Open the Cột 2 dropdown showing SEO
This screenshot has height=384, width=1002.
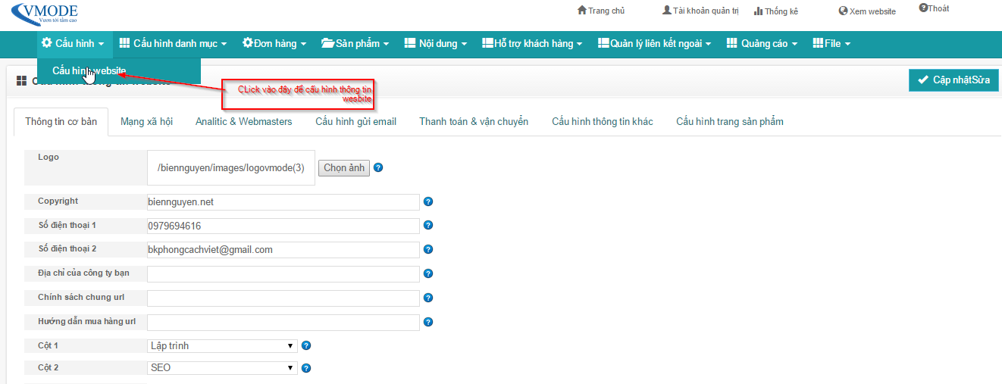[x=221, y=368]
